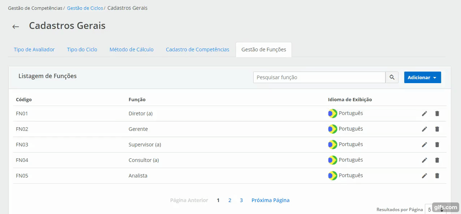Image resolution: width=461 pixels, height=214 pixels.
Task: Click the back arrow beside Cadastros Gerais
Action: pyautogui.click(x=16, y=26)
